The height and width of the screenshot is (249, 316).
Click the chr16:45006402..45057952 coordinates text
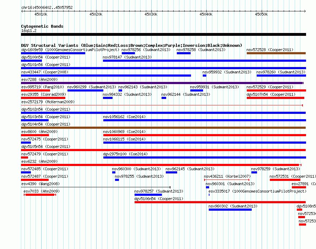[x=47, y=7]
